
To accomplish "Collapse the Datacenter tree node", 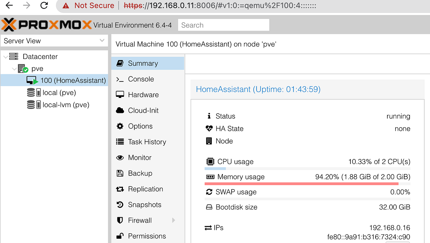I will 5,56.
